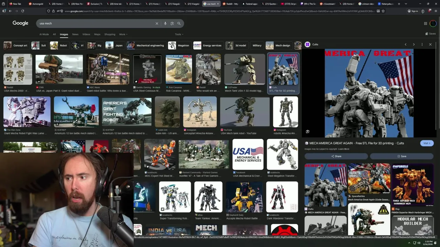440x247 pixels.
Task: Switch to the Shopping tab
Action: 110,34
